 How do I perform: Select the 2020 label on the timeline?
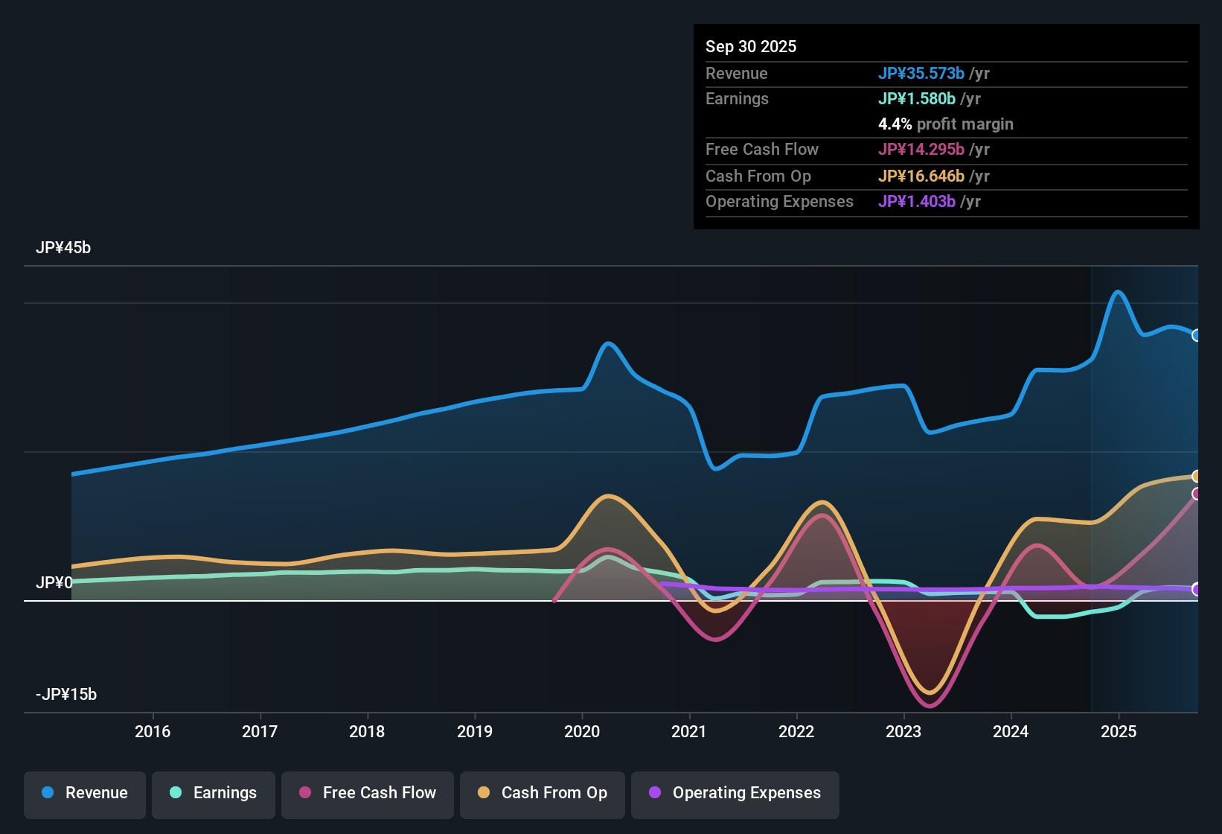[x=583, y=731]
